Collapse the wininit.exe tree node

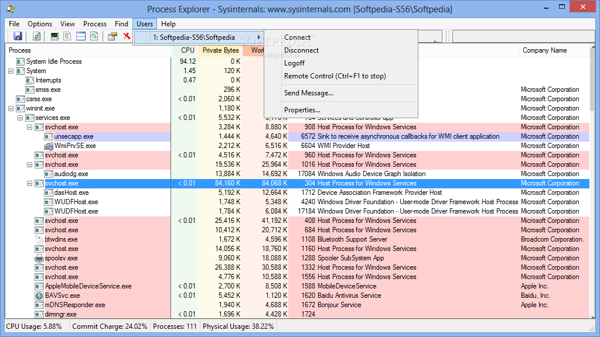11,108
